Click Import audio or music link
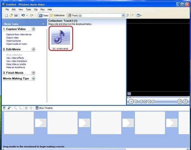 tap(16, 44)
